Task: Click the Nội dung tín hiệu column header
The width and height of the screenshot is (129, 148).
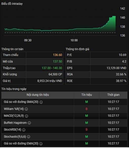Action: tap(38, 95)
